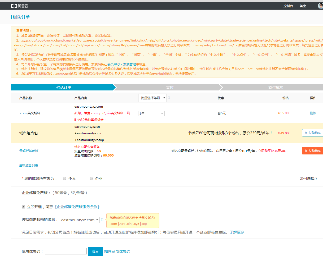Open the eastmountyxz.com mailbox domain dropdown
Image resolution: width=323 pixels, height=256 pixels.
80,220
